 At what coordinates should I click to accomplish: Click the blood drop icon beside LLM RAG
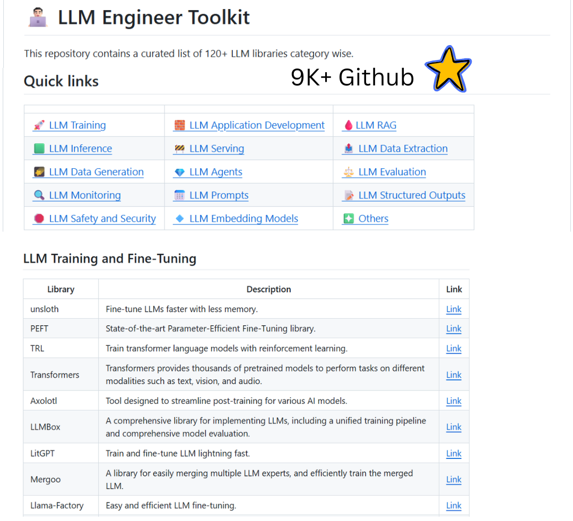click(349, 125)
